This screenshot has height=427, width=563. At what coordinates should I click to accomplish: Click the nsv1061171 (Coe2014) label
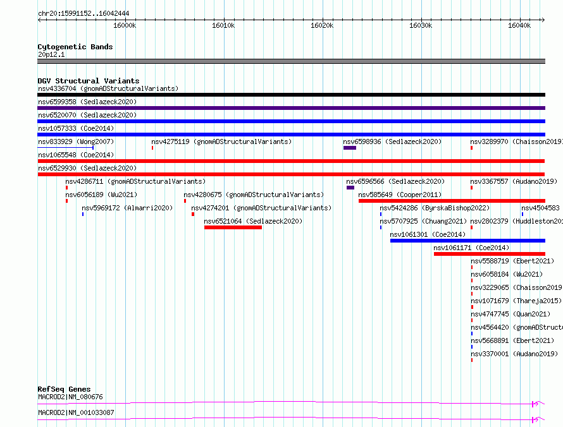(x=471, y=248)
